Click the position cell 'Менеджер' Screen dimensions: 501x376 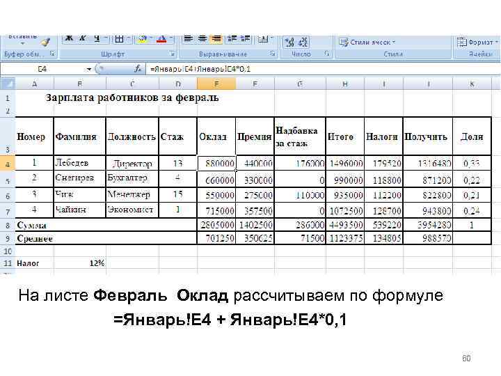pos(132,194)
